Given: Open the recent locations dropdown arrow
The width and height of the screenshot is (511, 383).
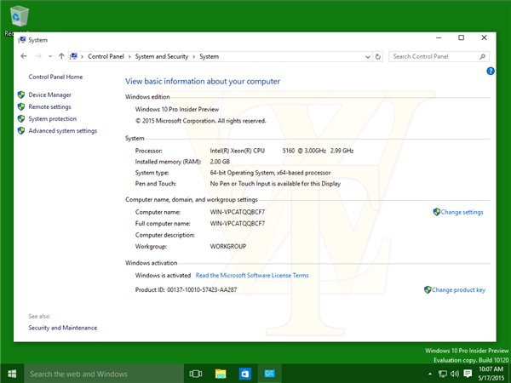Looking at the screenshot, I should [49, 56].
